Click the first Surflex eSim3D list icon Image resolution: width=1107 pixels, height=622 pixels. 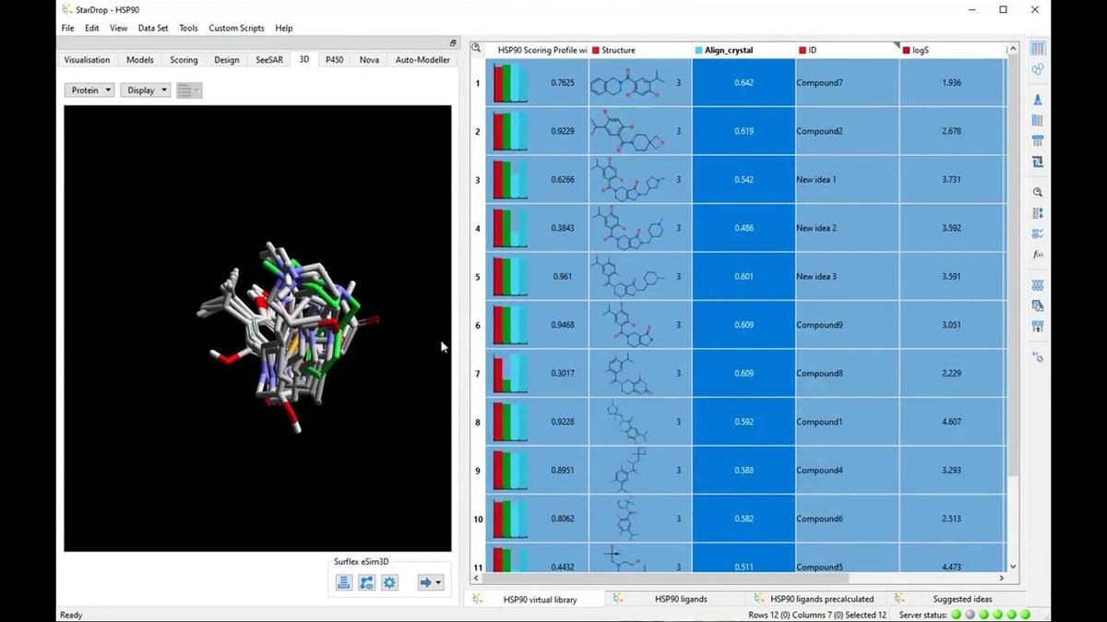coord(344,582)
